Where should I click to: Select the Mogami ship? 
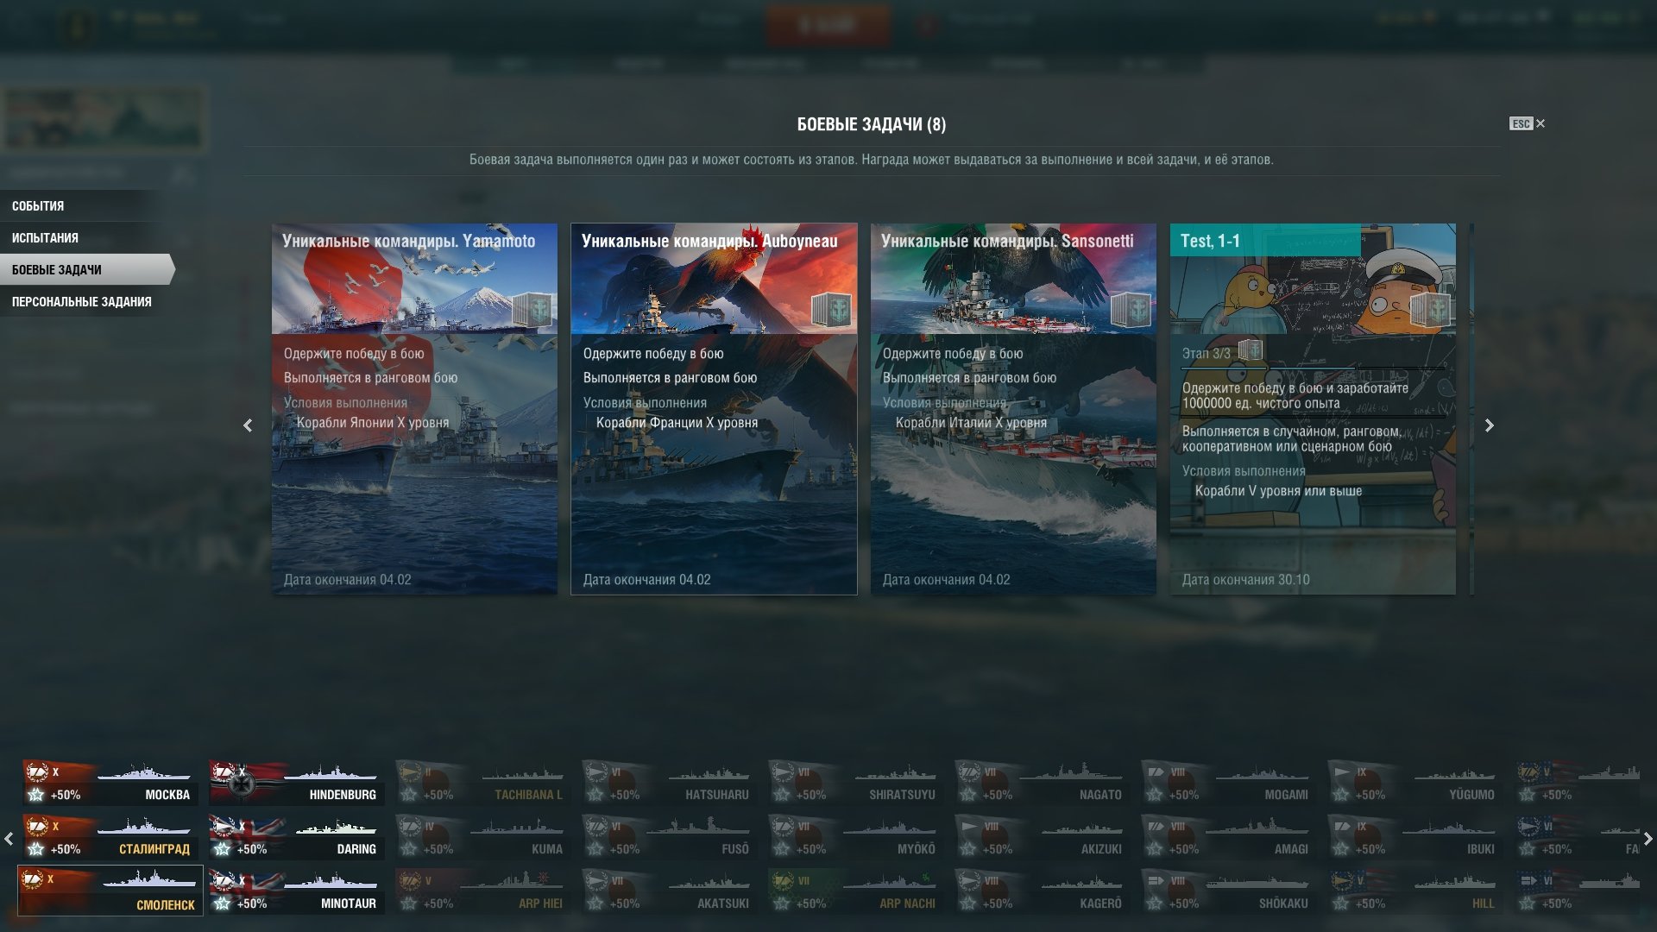point(1229,783)
